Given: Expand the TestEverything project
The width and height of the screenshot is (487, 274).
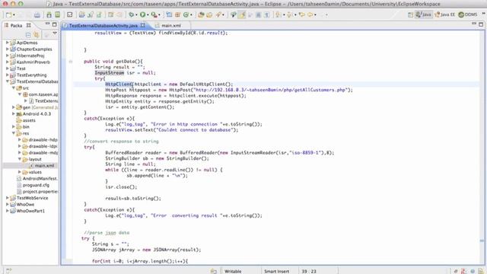Looking at the screenshot, I should 7,75.
